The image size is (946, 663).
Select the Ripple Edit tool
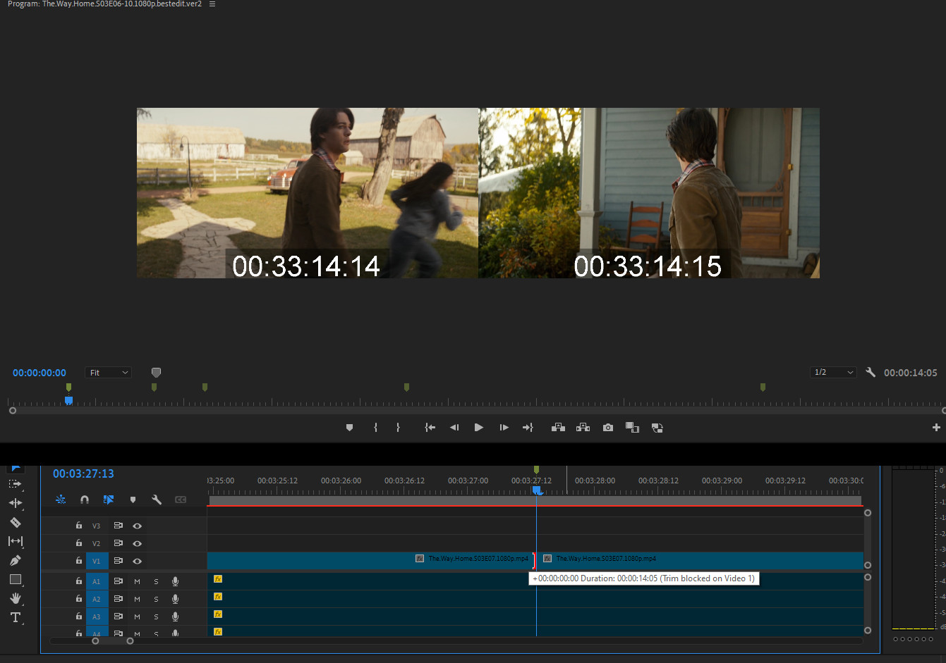coord(15,503)
